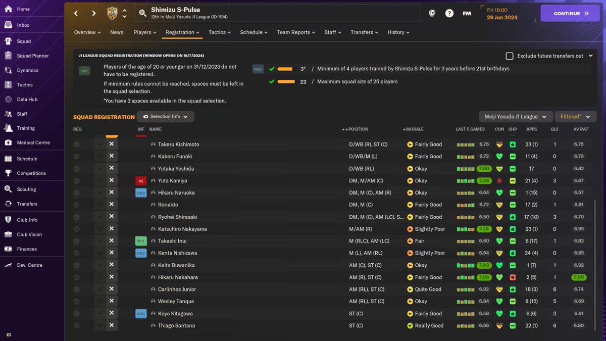This screenshot has width=606, height=341.
Task: Go forward with the right arrow
Action: tap(94, 13)
